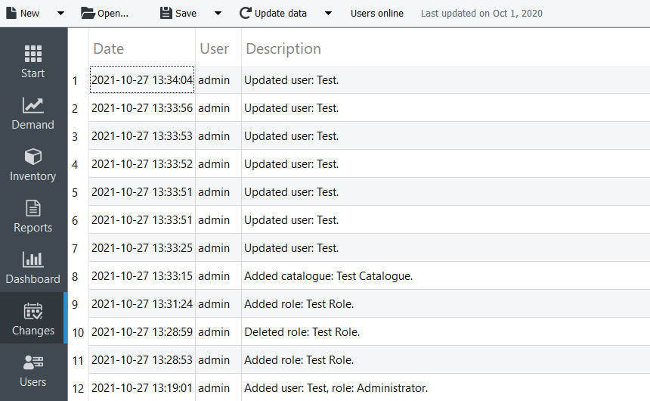Click Users online in the toolbar

[x=376, y=13]
